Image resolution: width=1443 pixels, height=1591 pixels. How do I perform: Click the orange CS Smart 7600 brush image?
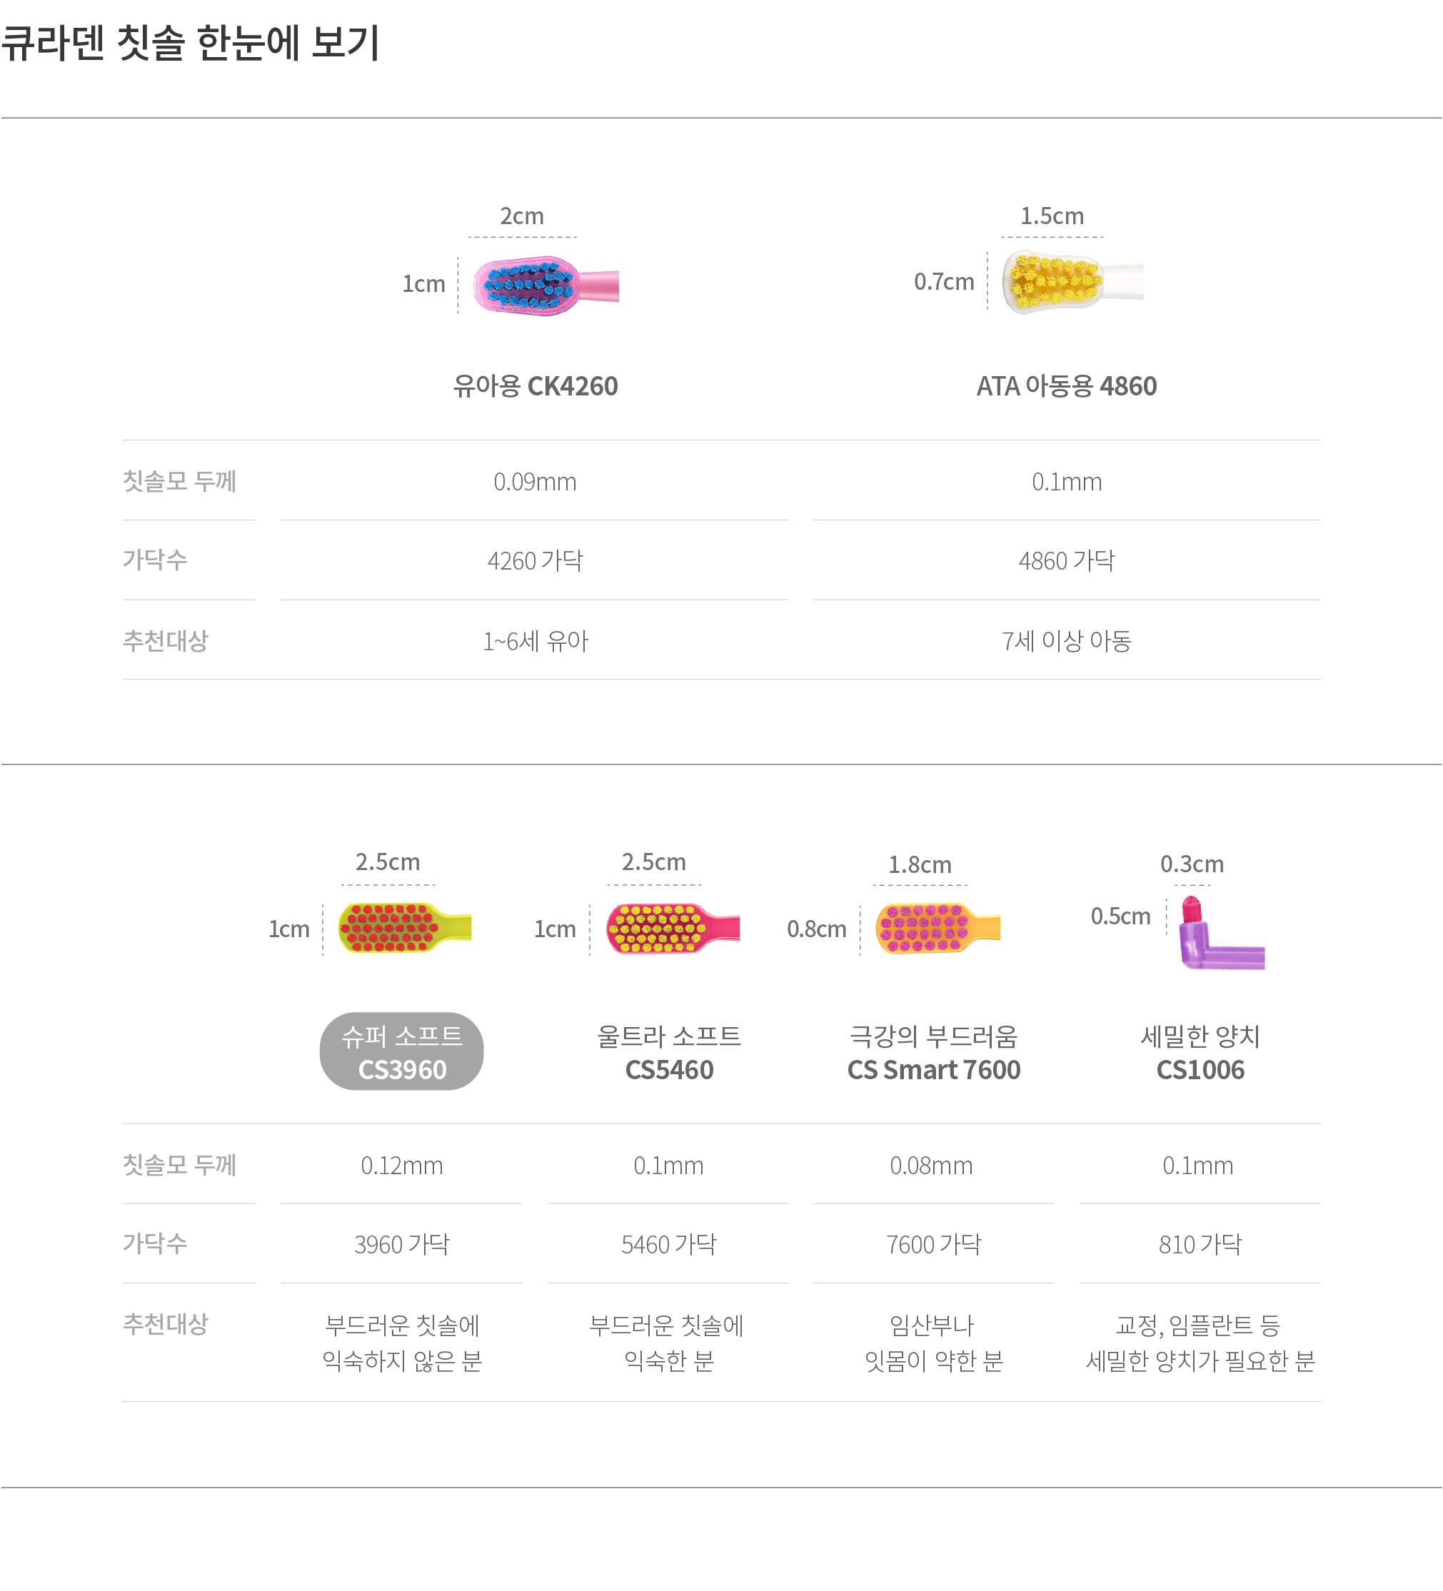[x=937, y=928]
